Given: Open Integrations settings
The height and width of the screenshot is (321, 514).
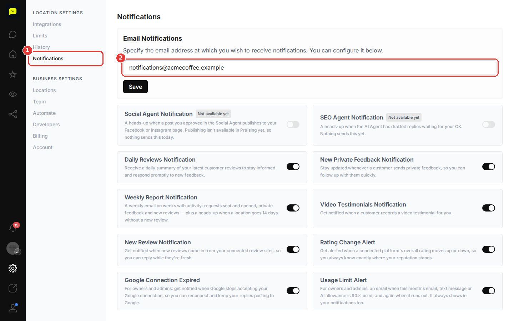Looking at the screenshot, I should point(47,24).
